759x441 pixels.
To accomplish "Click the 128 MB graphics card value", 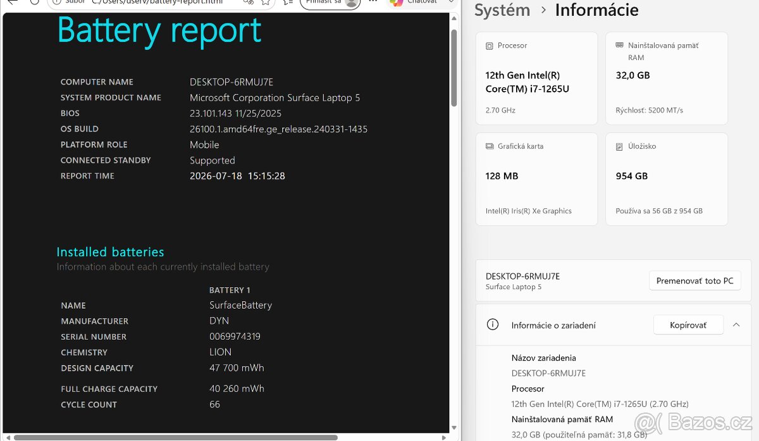I will coord(502,176).
